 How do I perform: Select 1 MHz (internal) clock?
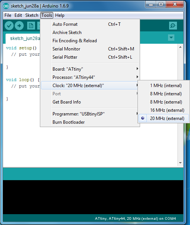click(x=164, y=86)
